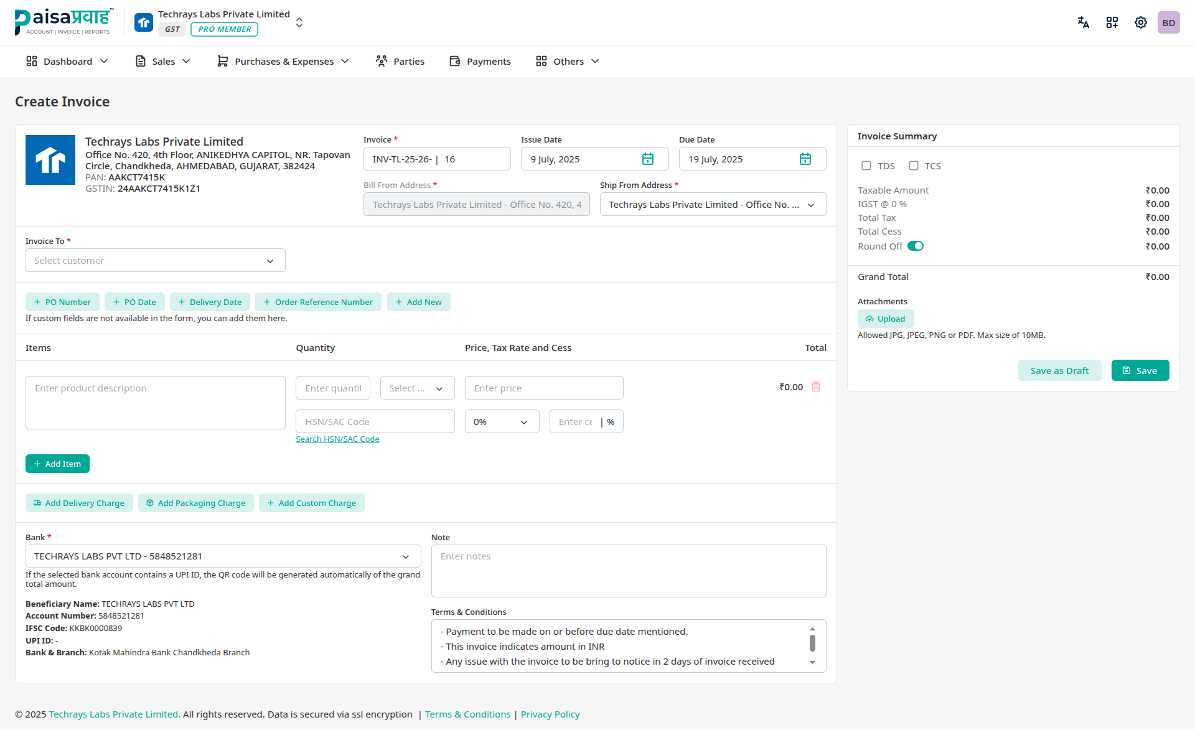Click the Issue Date field
The image size is (1195, 730).
(595, 159)
